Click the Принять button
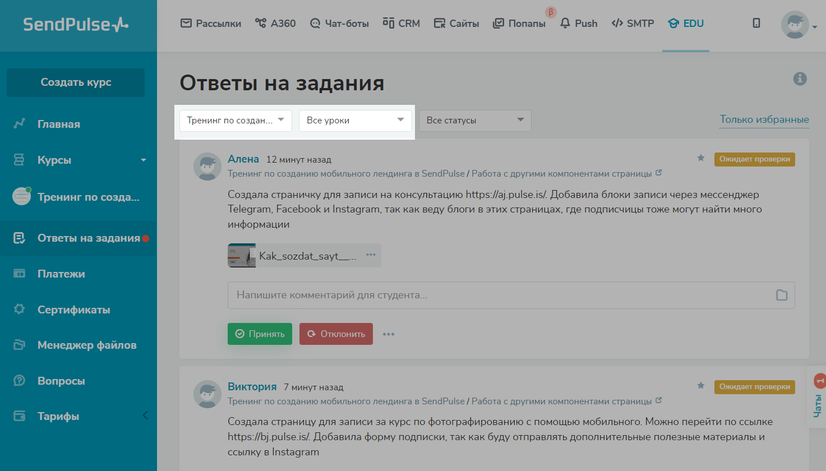Image resolution: width=826 pixels, height=471 pixels. [260, 334]
